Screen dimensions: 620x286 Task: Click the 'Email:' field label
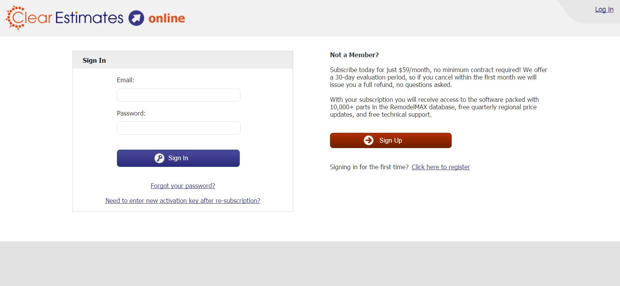point(126,80)
